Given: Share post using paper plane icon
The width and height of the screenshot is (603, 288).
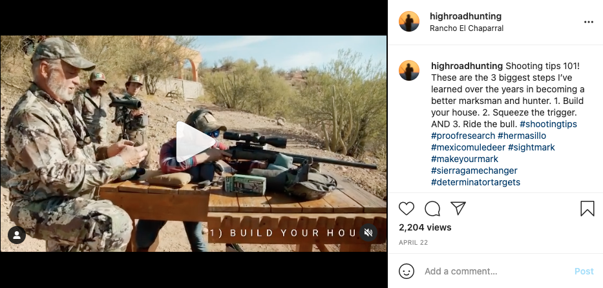Looking at the screenshot, I should tap(458, 208).
